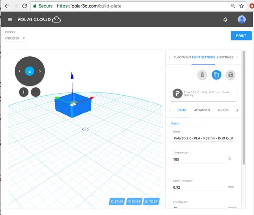Reload the browser page
The image size is (254, 215).
pyautogui.click(x=24, y=6)
